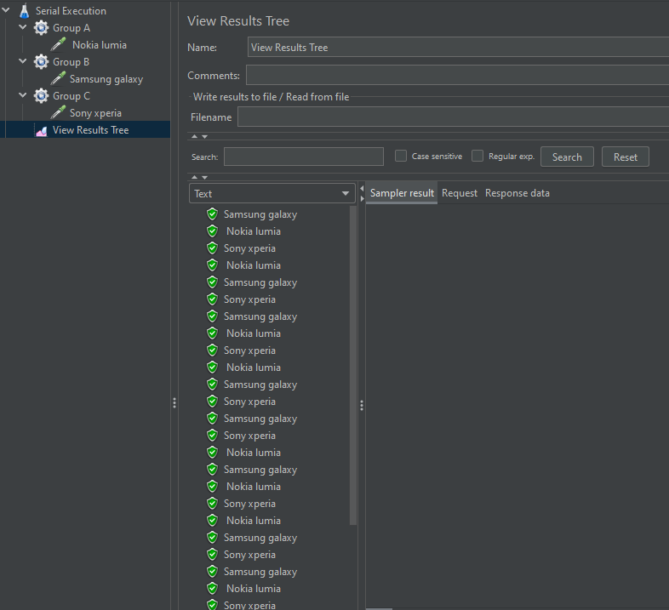669x610 pixels.
Task: Click the expand-down arrow above the Text dropdown
Action: point(205,177)
